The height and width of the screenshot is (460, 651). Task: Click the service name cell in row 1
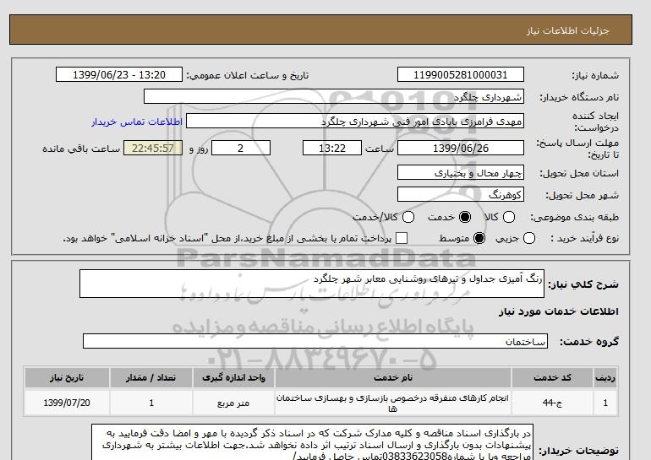pyautogui.click(x=393, y=403)
